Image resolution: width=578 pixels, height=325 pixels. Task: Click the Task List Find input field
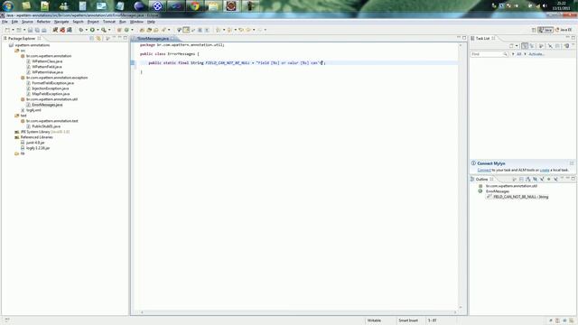click(x=489, y=54)
